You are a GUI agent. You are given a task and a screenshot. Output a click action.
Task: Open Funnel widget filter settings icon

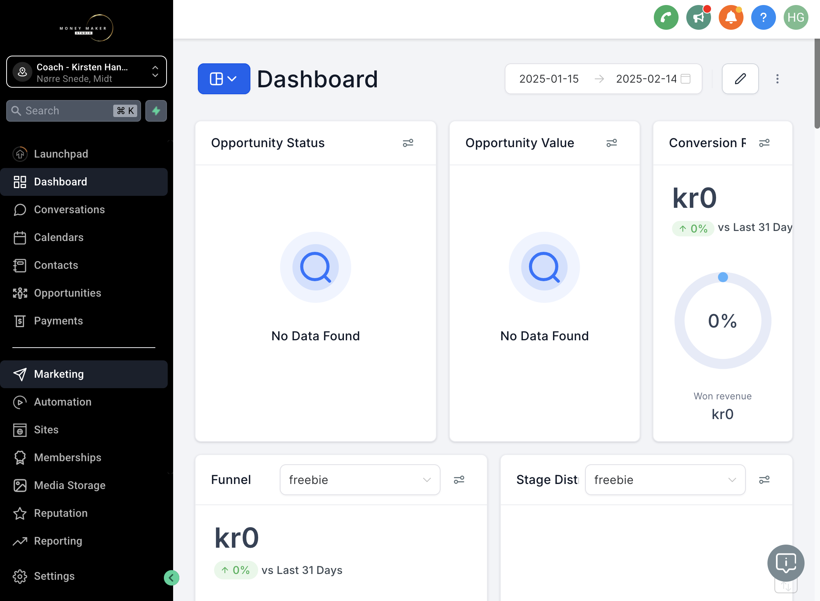pos(459,480)
